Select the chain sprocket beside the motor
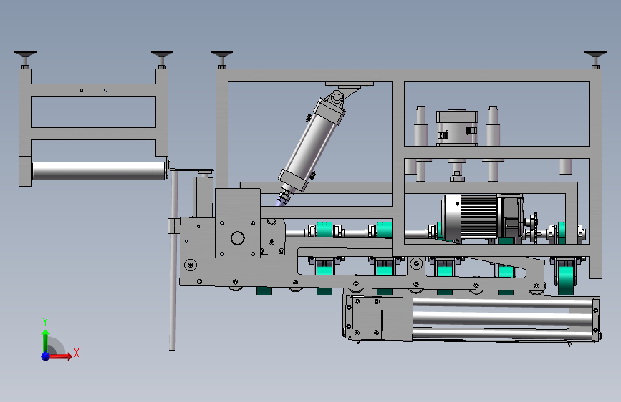The width and height of the screenshot is (621, 402). click(534, 228)
